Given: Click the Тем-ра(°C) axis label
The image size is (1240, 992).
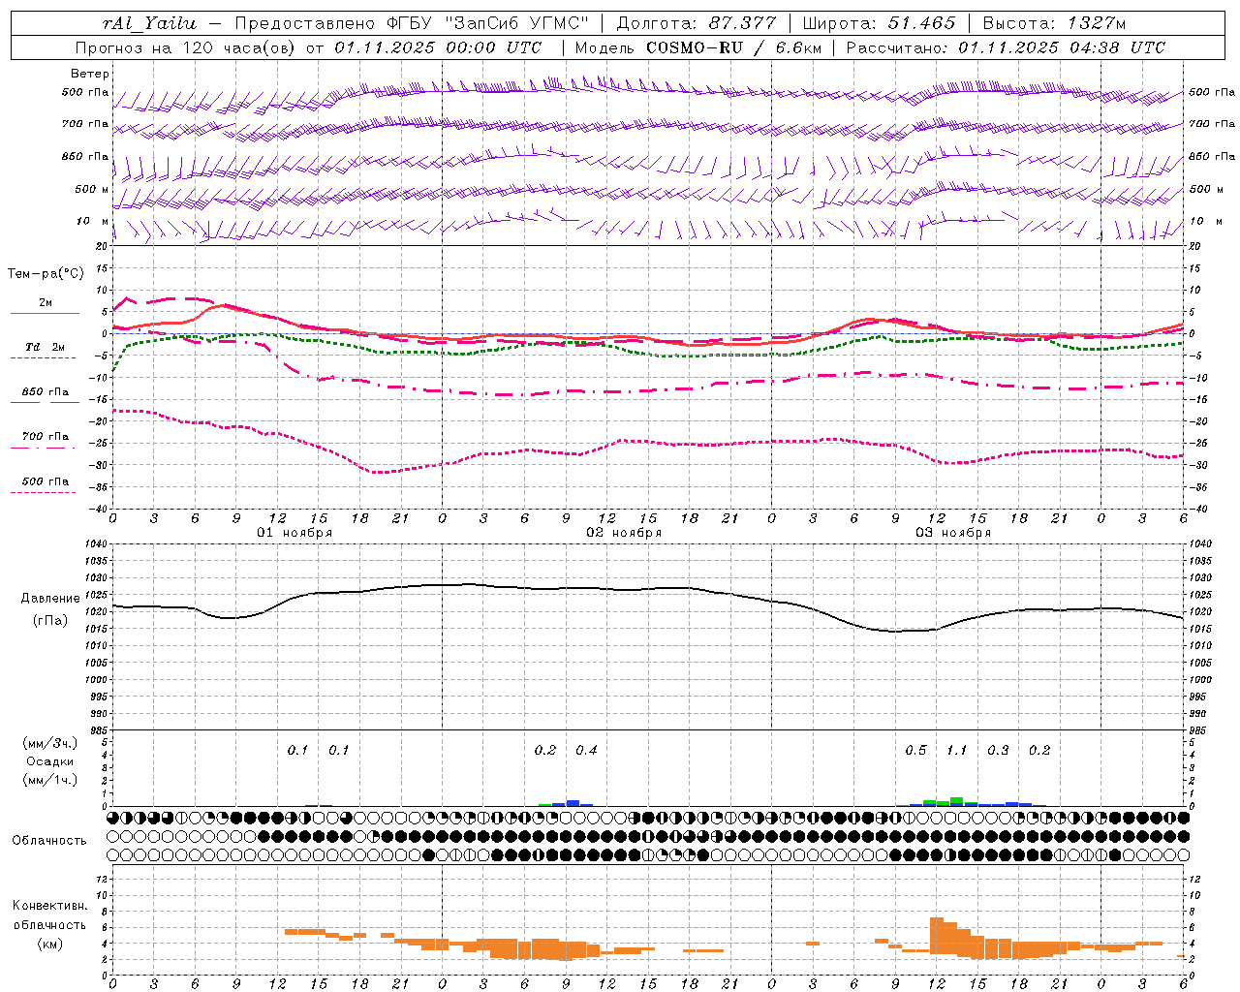Looking at the screenshot, I should [46, 274].
